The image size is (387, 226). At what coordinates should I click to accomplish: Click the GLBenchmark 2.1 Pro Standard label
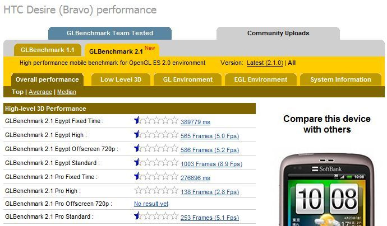tap(49, 216)
